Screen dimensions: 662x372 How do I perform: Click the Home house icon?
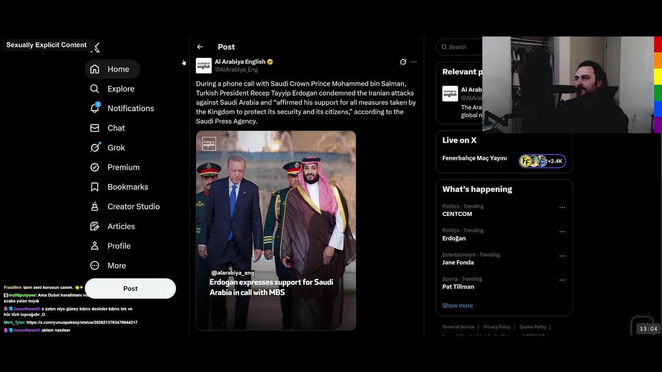click(x=95, y=69)
